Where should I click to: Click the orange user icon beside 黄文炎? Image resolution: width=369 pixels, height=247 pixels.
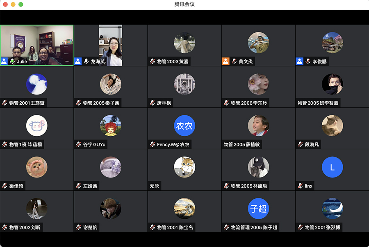[225, 61]
